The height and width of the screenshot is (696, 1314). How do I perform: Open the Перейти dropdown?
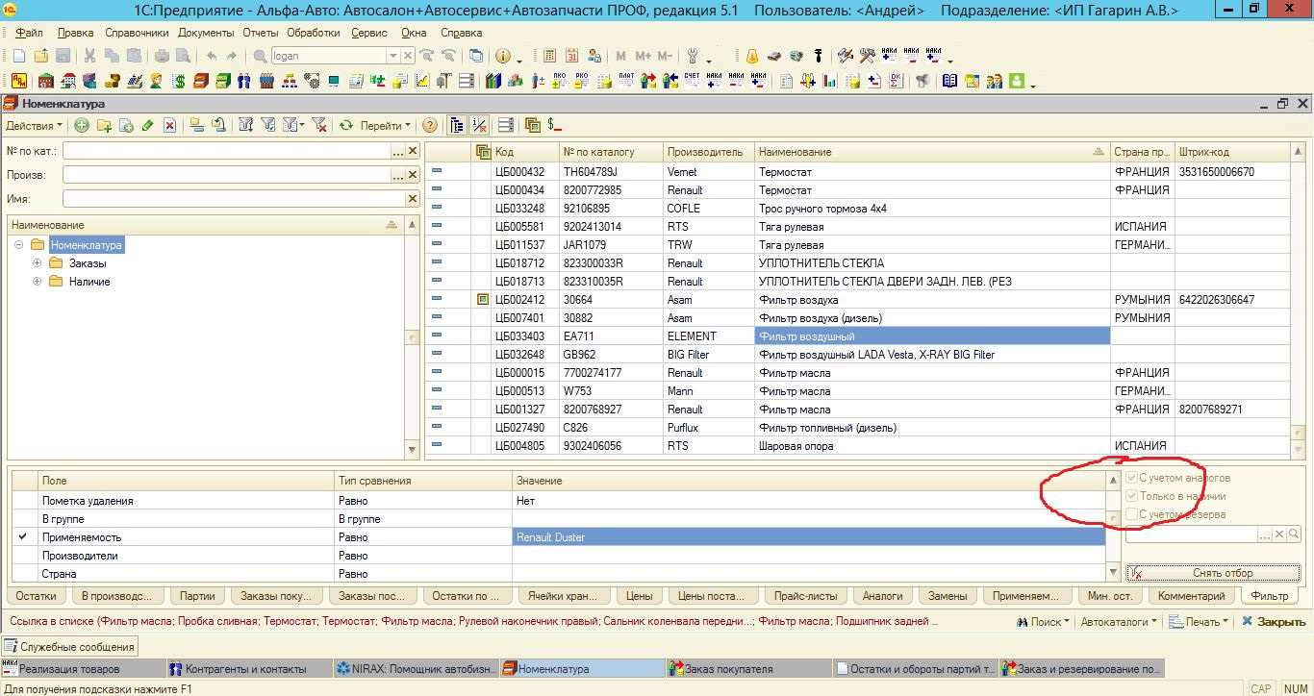click(x=385, y=125)
